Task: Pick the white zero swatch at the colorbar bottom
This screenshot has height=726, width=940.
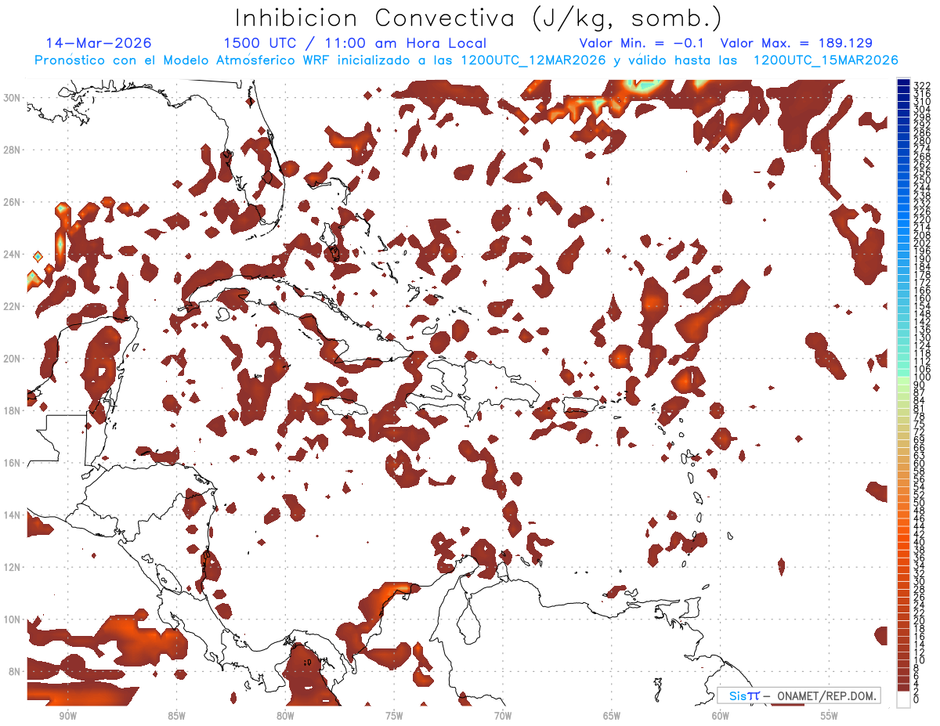Action: 903,699
